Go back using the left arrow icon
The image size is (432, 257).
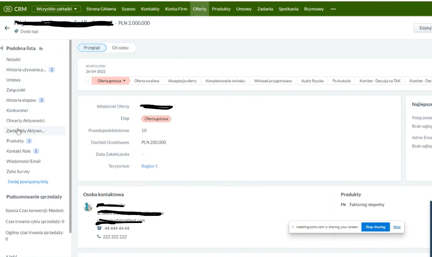click(x=7, y=28)
